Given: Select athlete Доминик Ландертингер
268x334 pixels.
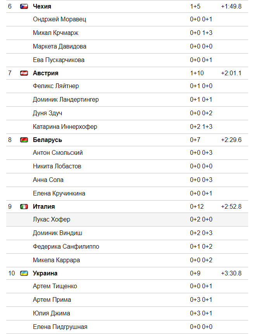Looking at the screenshot, I should 66,99.
